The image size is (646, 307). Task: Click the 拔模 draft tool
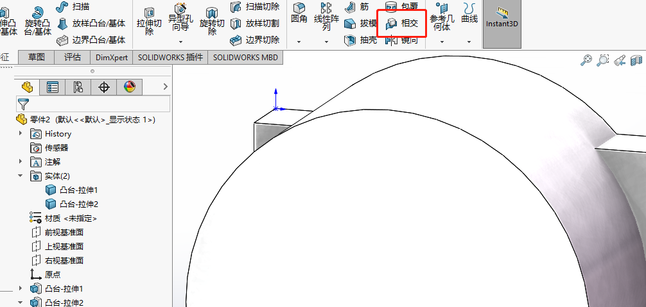tap(360, 24)
